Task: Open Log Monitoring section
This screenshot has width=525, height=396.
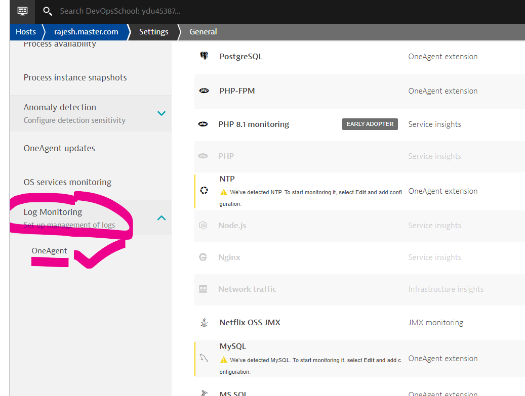Action: (91, 218)
